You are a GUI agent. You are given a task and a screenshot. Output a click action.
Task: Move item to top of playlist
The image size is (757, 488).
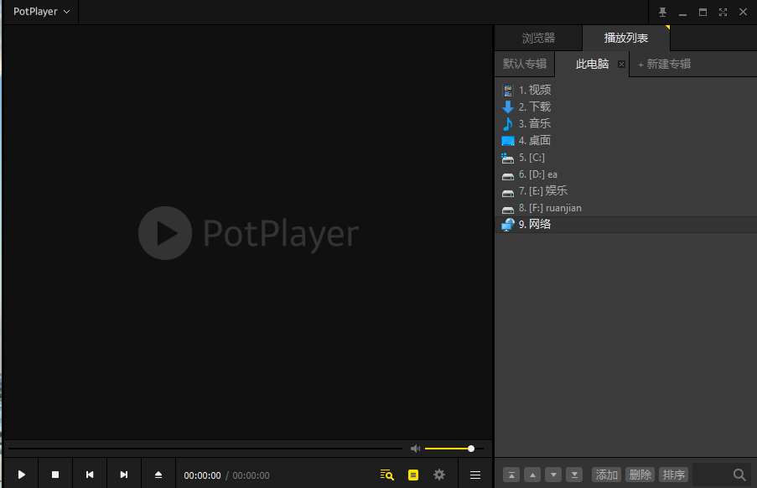(511, 475)
